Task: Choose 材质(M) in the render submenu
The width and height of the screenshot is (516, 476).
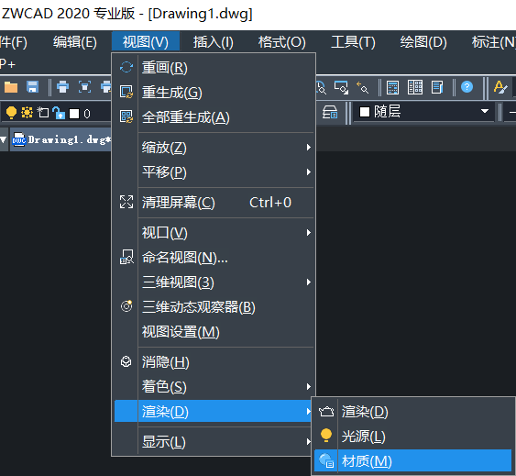Action: (x=413, y=460)
